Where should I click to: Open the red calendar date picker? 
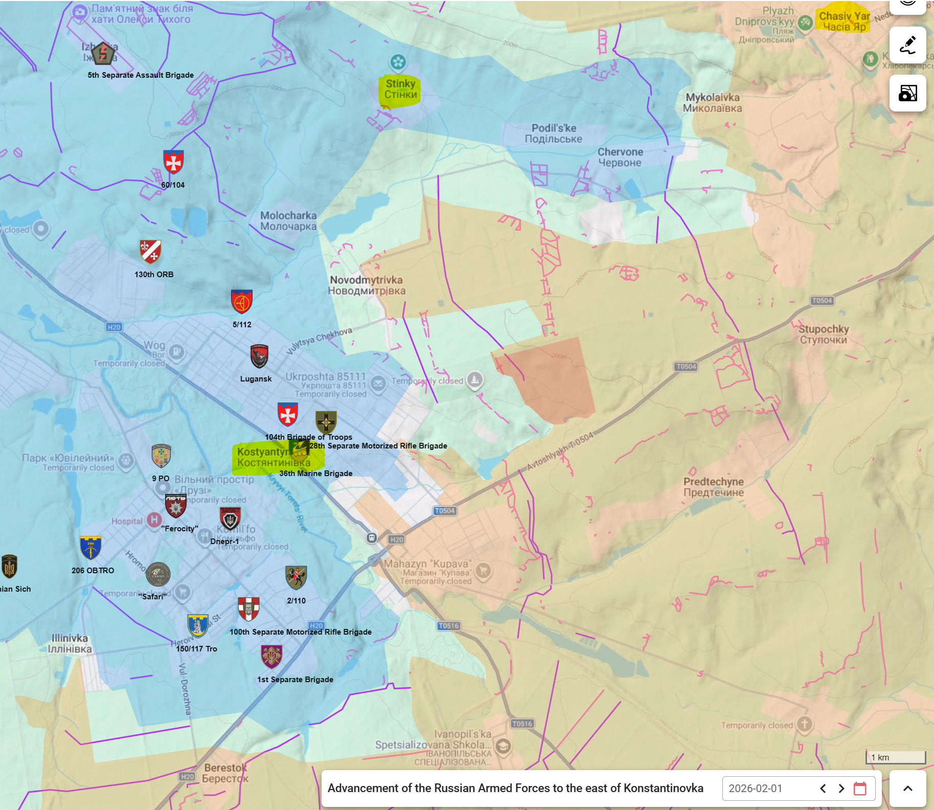click(860, 788)
